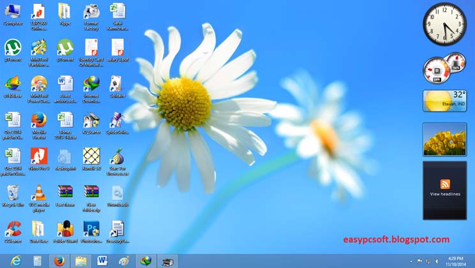Image resolution: width=475 pixels, height=268 pixels.
Task: Select the Nitro Pro 9 shortcut
Action: pos(39,160)
